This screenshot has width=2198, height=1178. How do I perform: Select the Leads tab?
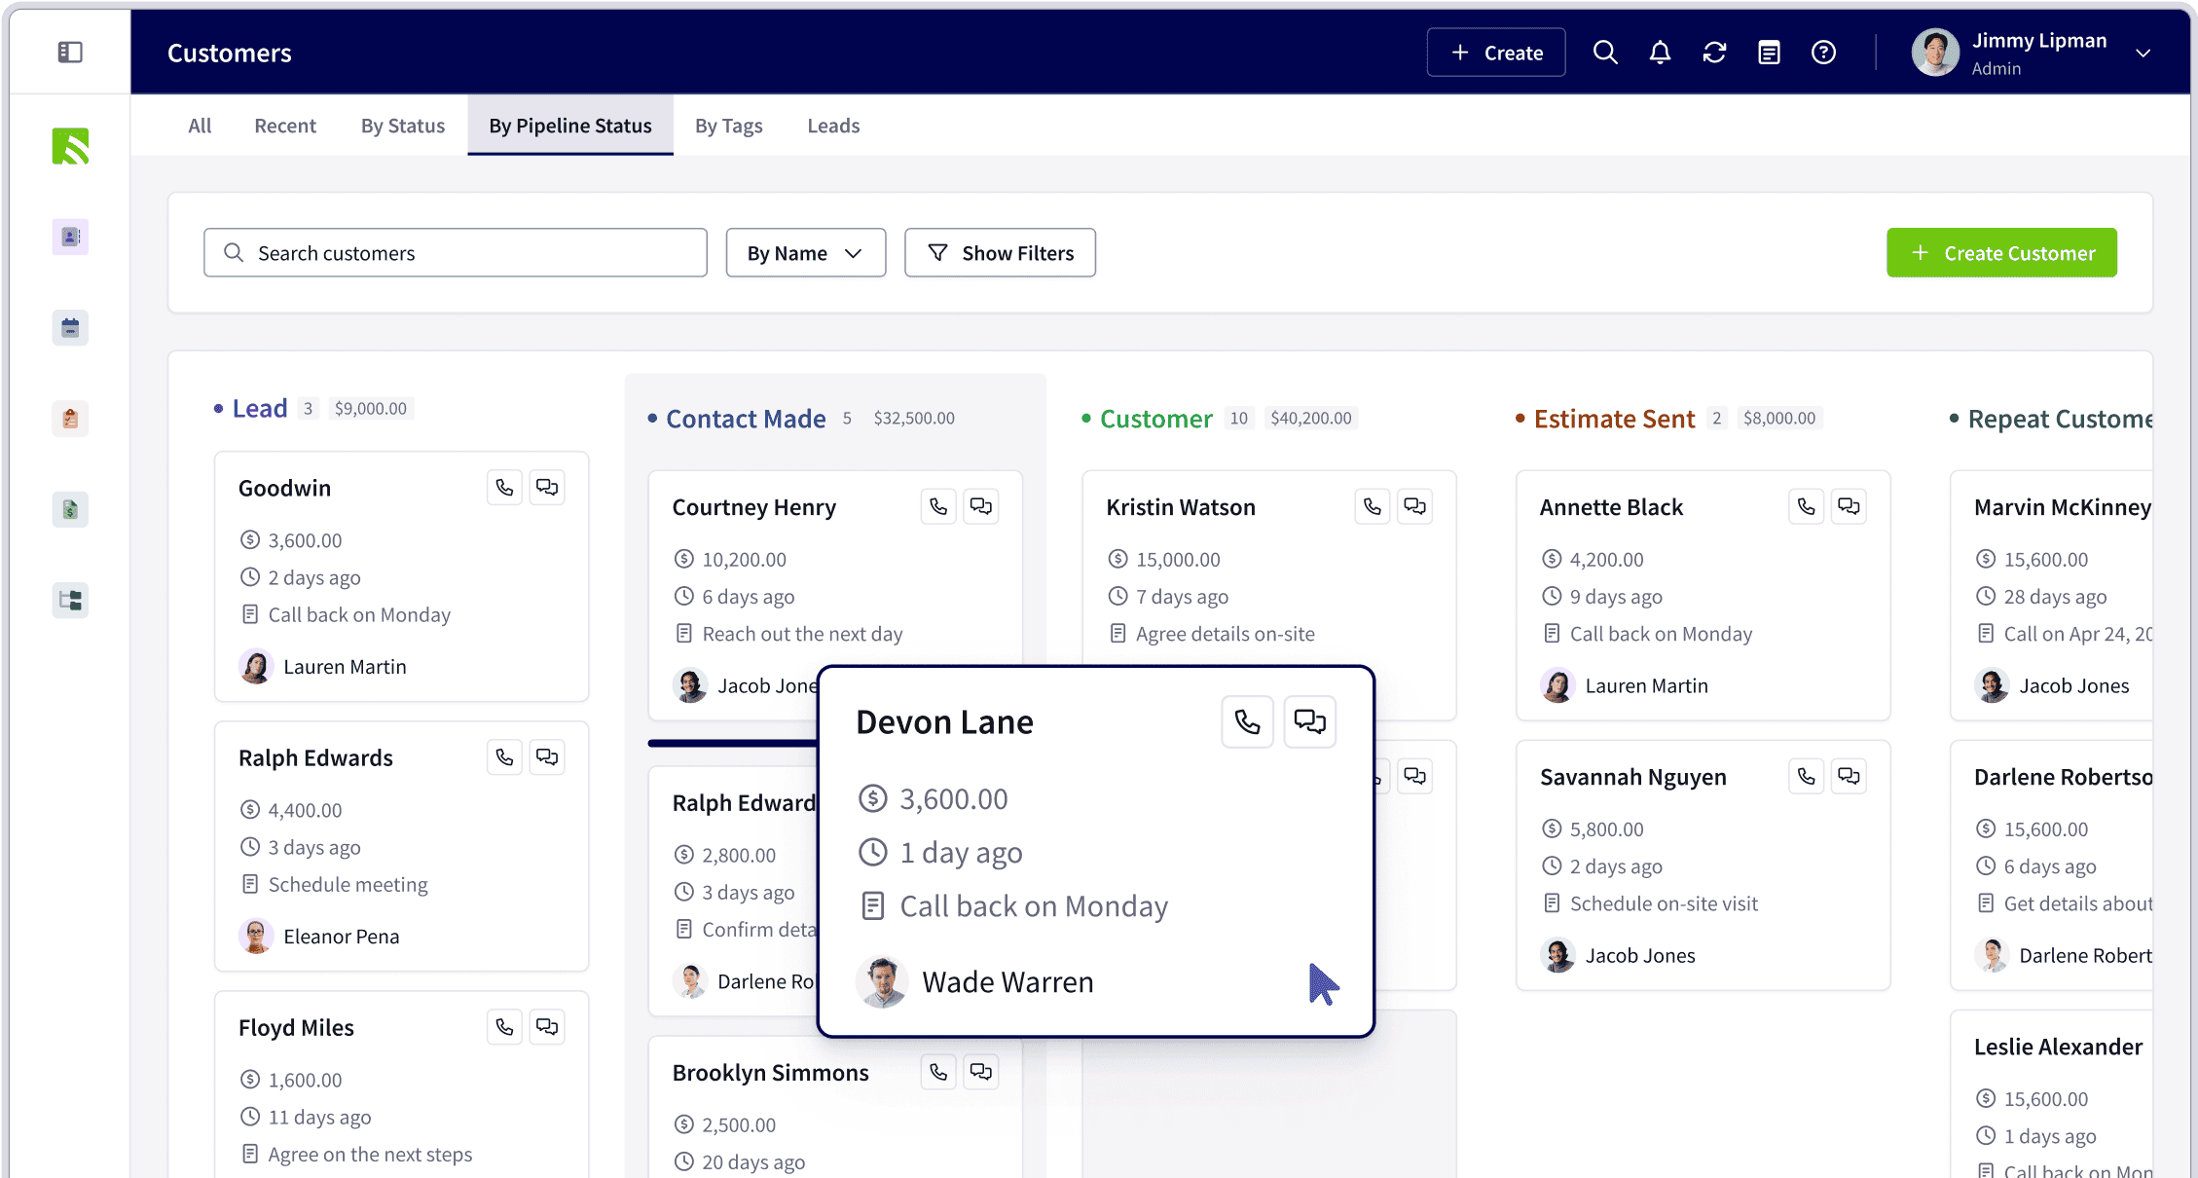[x=834, y=125]
